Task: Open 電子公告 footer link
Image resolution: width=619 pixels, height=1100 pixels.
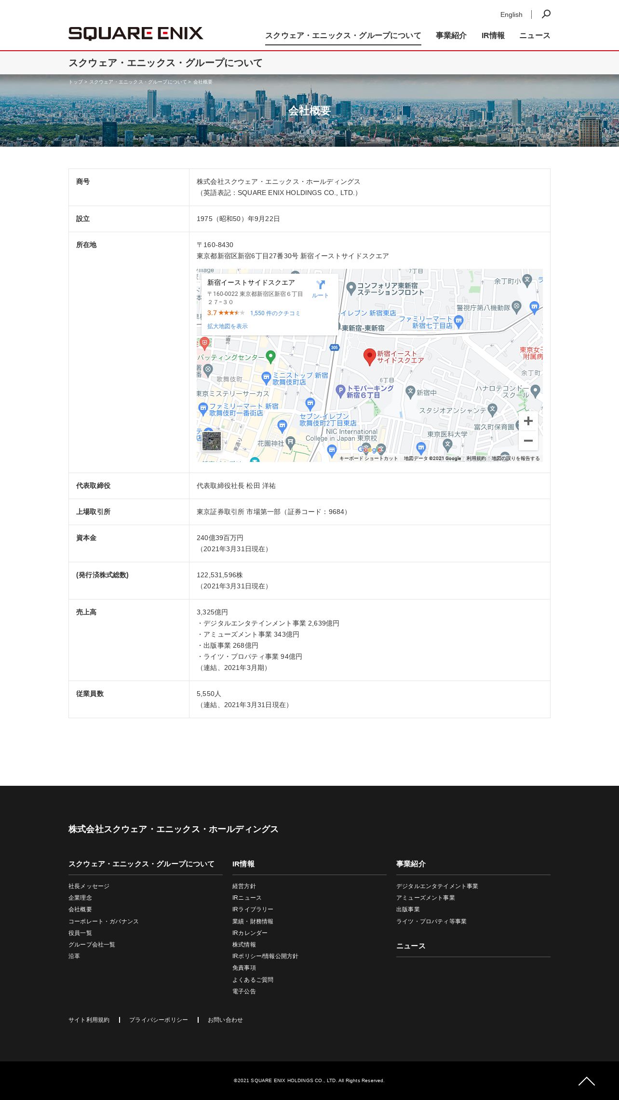Action: [244, 991]
